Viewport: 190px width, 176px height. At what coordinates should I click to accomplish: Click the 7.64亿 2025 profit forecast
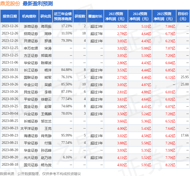coord(170,128)
